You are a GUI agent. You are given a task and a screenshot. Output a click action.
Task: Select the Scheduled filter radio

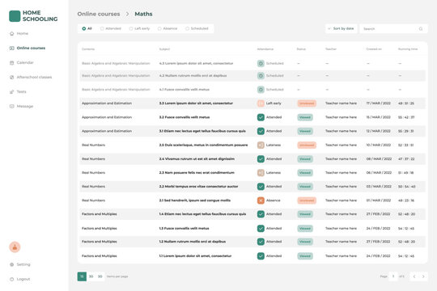pos(187,28)
